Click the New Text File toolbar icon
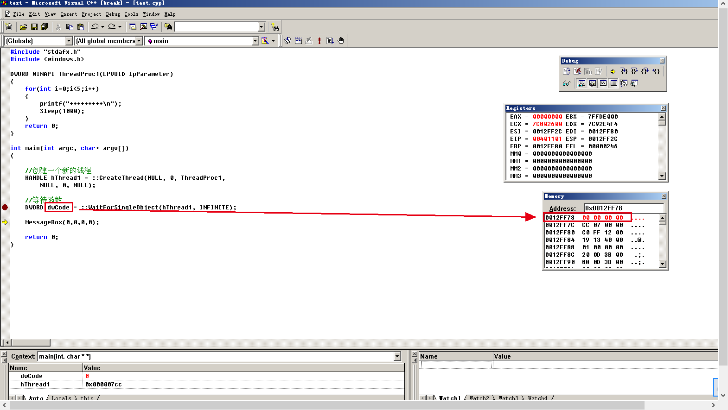This screenshot has width=728, height=410. click(9, 27)
